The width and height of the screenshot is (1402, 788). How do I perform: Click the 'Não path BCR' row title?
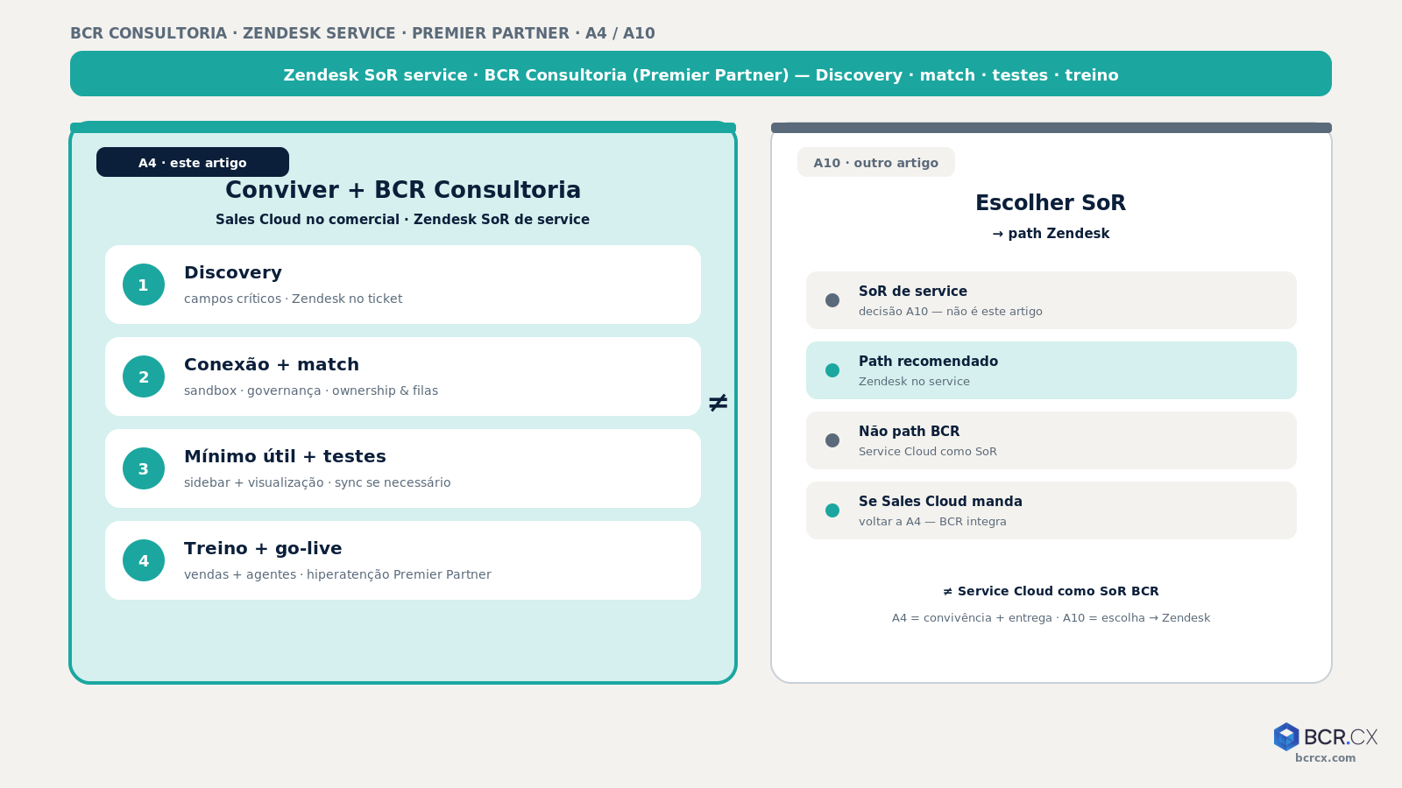click(x=909, y=432)
